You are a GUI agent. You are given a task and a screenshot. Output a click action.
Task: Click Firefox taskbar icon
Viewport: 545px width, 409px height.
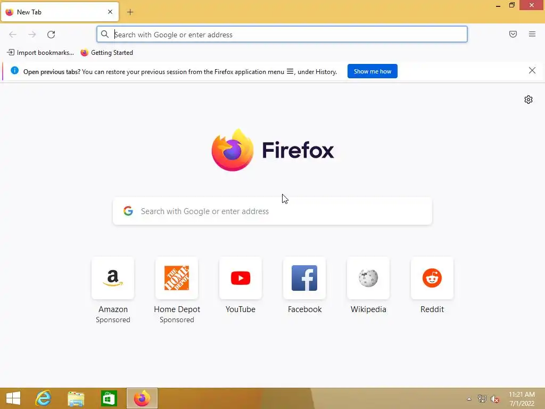pyautogui.click(x=142, y=398)
